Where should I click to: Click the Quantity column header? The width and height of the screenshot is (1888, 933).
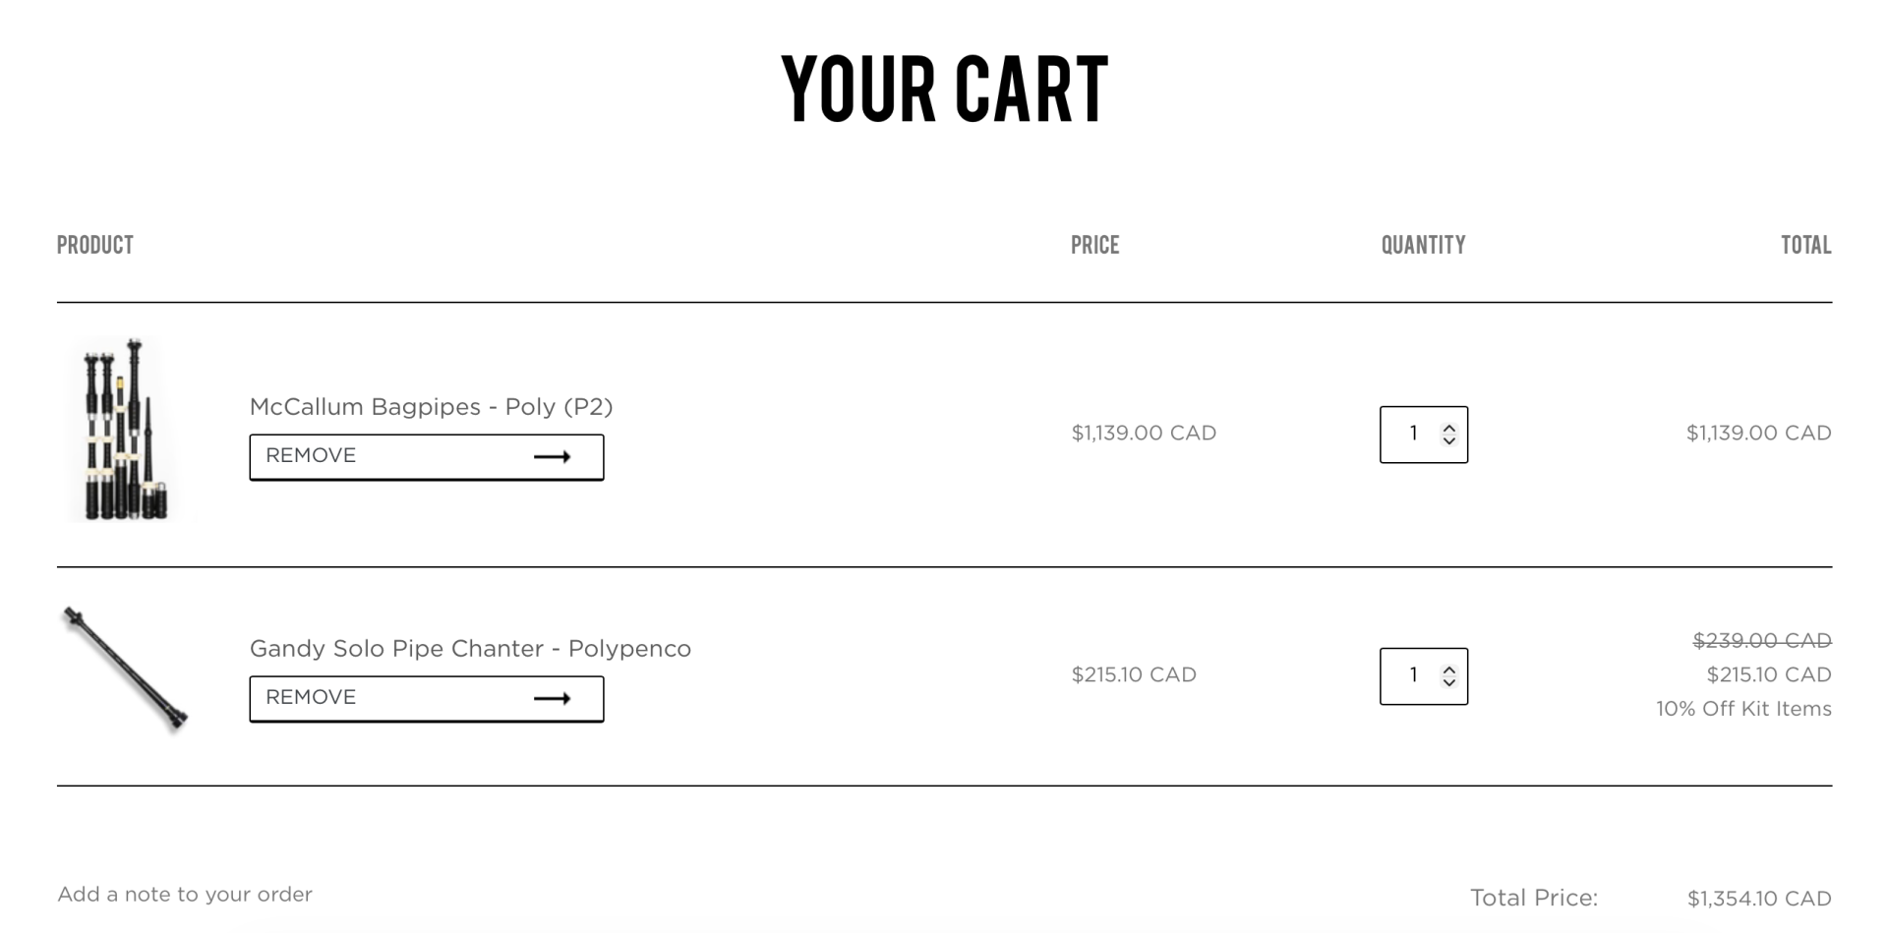(1423, 246)
